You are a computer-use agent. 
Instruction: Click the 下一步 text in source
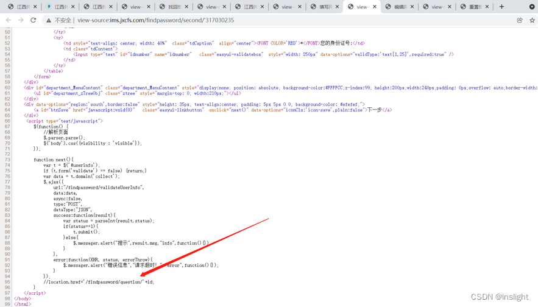pos(375,110)
